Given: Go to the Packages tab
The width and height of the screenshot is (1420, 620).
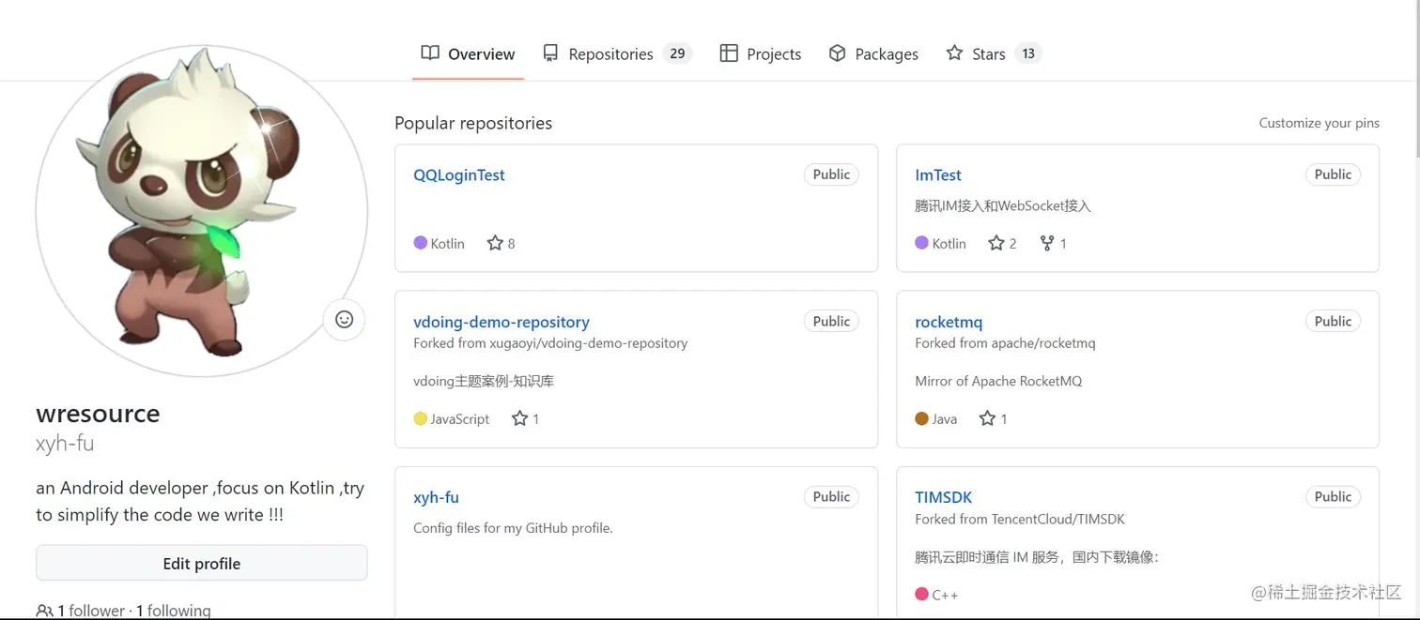Looking at the screenshot, I should (x=873, y=53).
